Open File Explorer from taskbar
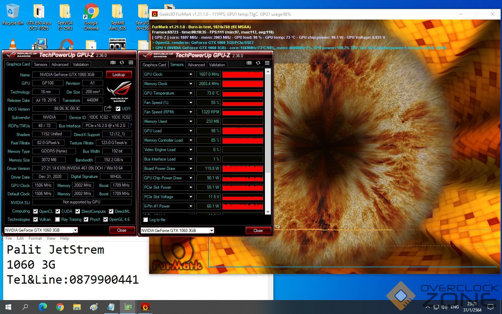 point(77,307)
